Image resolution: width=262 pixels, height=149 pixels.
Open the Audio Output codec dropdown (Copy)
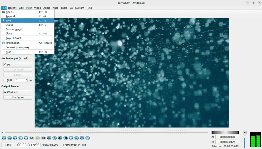tap(18, 64)
